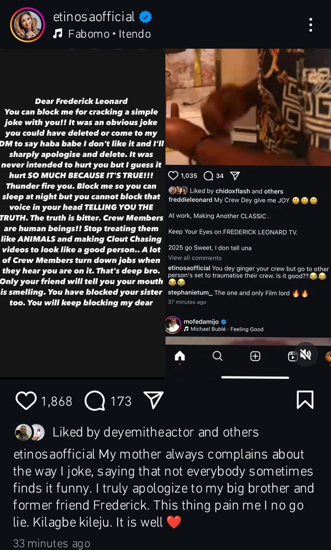Image resolution: width=331 pixels, height=550 pixels.
Task: Tap the Reels icon in bottom bar
Action: click(x=292, y=357)
